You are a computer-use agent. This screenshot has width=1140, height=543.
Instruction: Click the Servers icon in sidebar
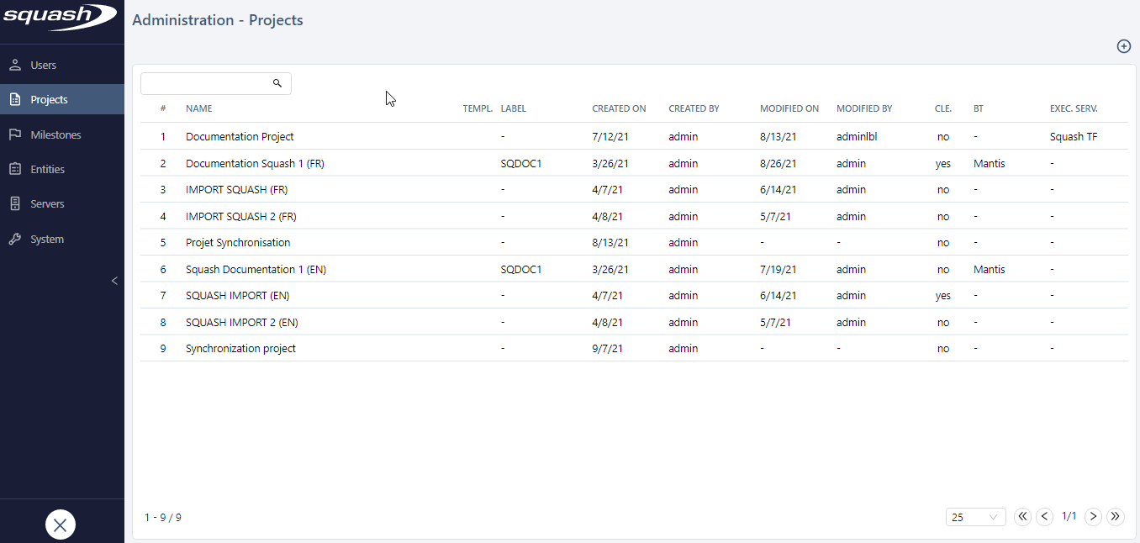(15, 204)
